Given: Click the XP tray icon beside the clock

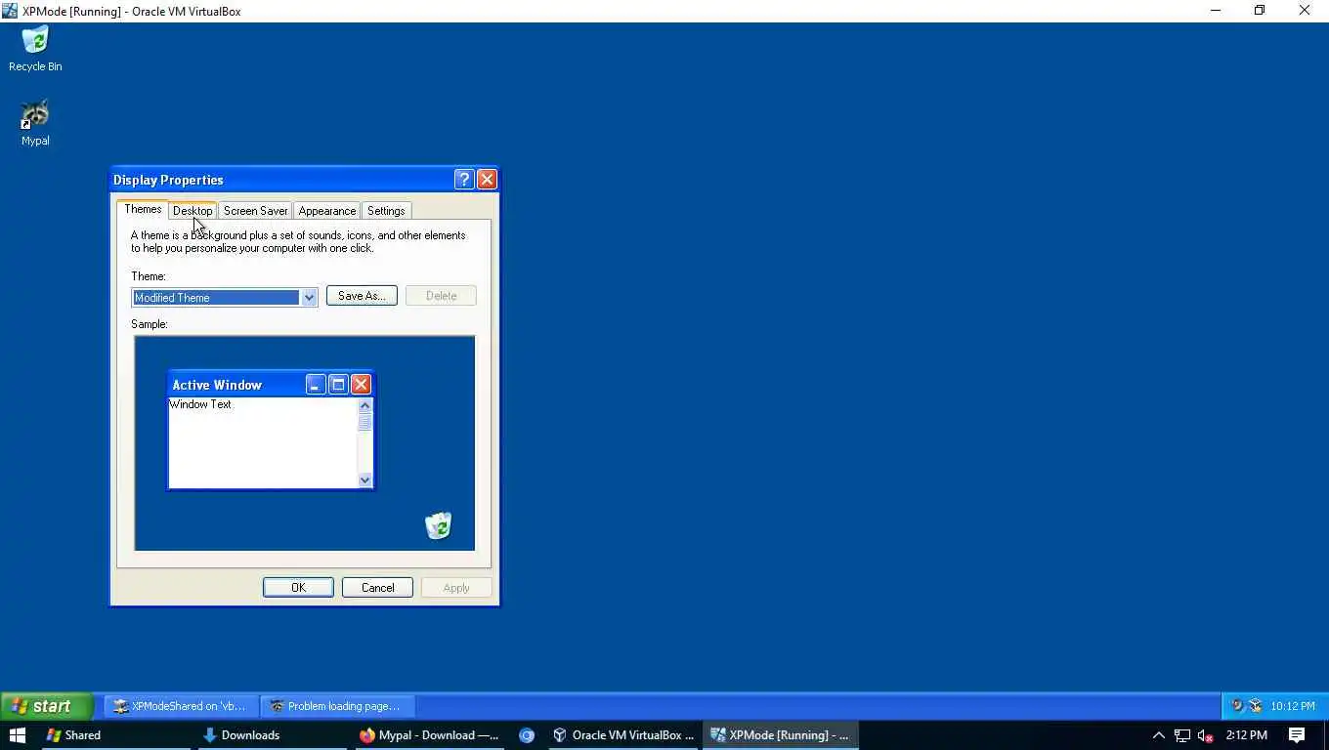Looking at the screenshot, I should pos(1256,706).
